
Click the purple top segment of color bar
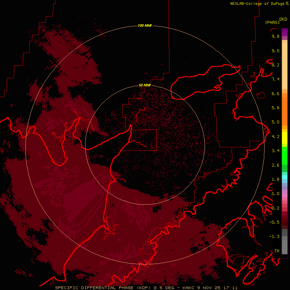point(285,32)
